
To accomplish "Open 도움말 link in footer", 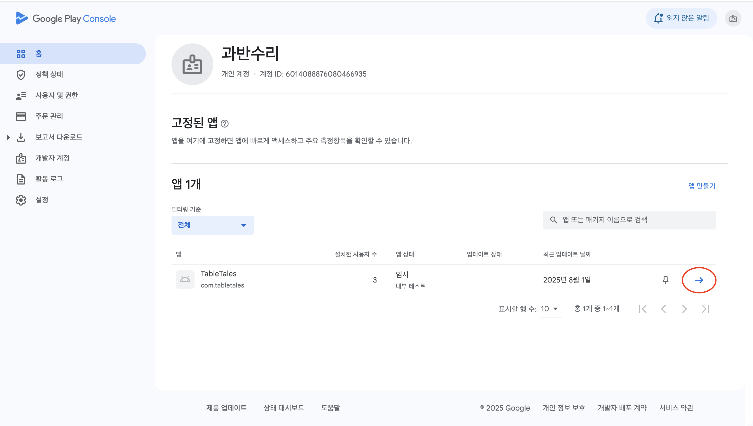I will click(330, 407).
